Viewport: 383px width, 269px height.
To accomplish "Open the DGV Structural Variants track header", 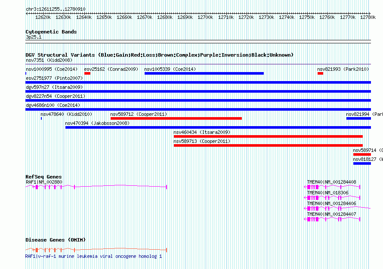I will [159, 55].
